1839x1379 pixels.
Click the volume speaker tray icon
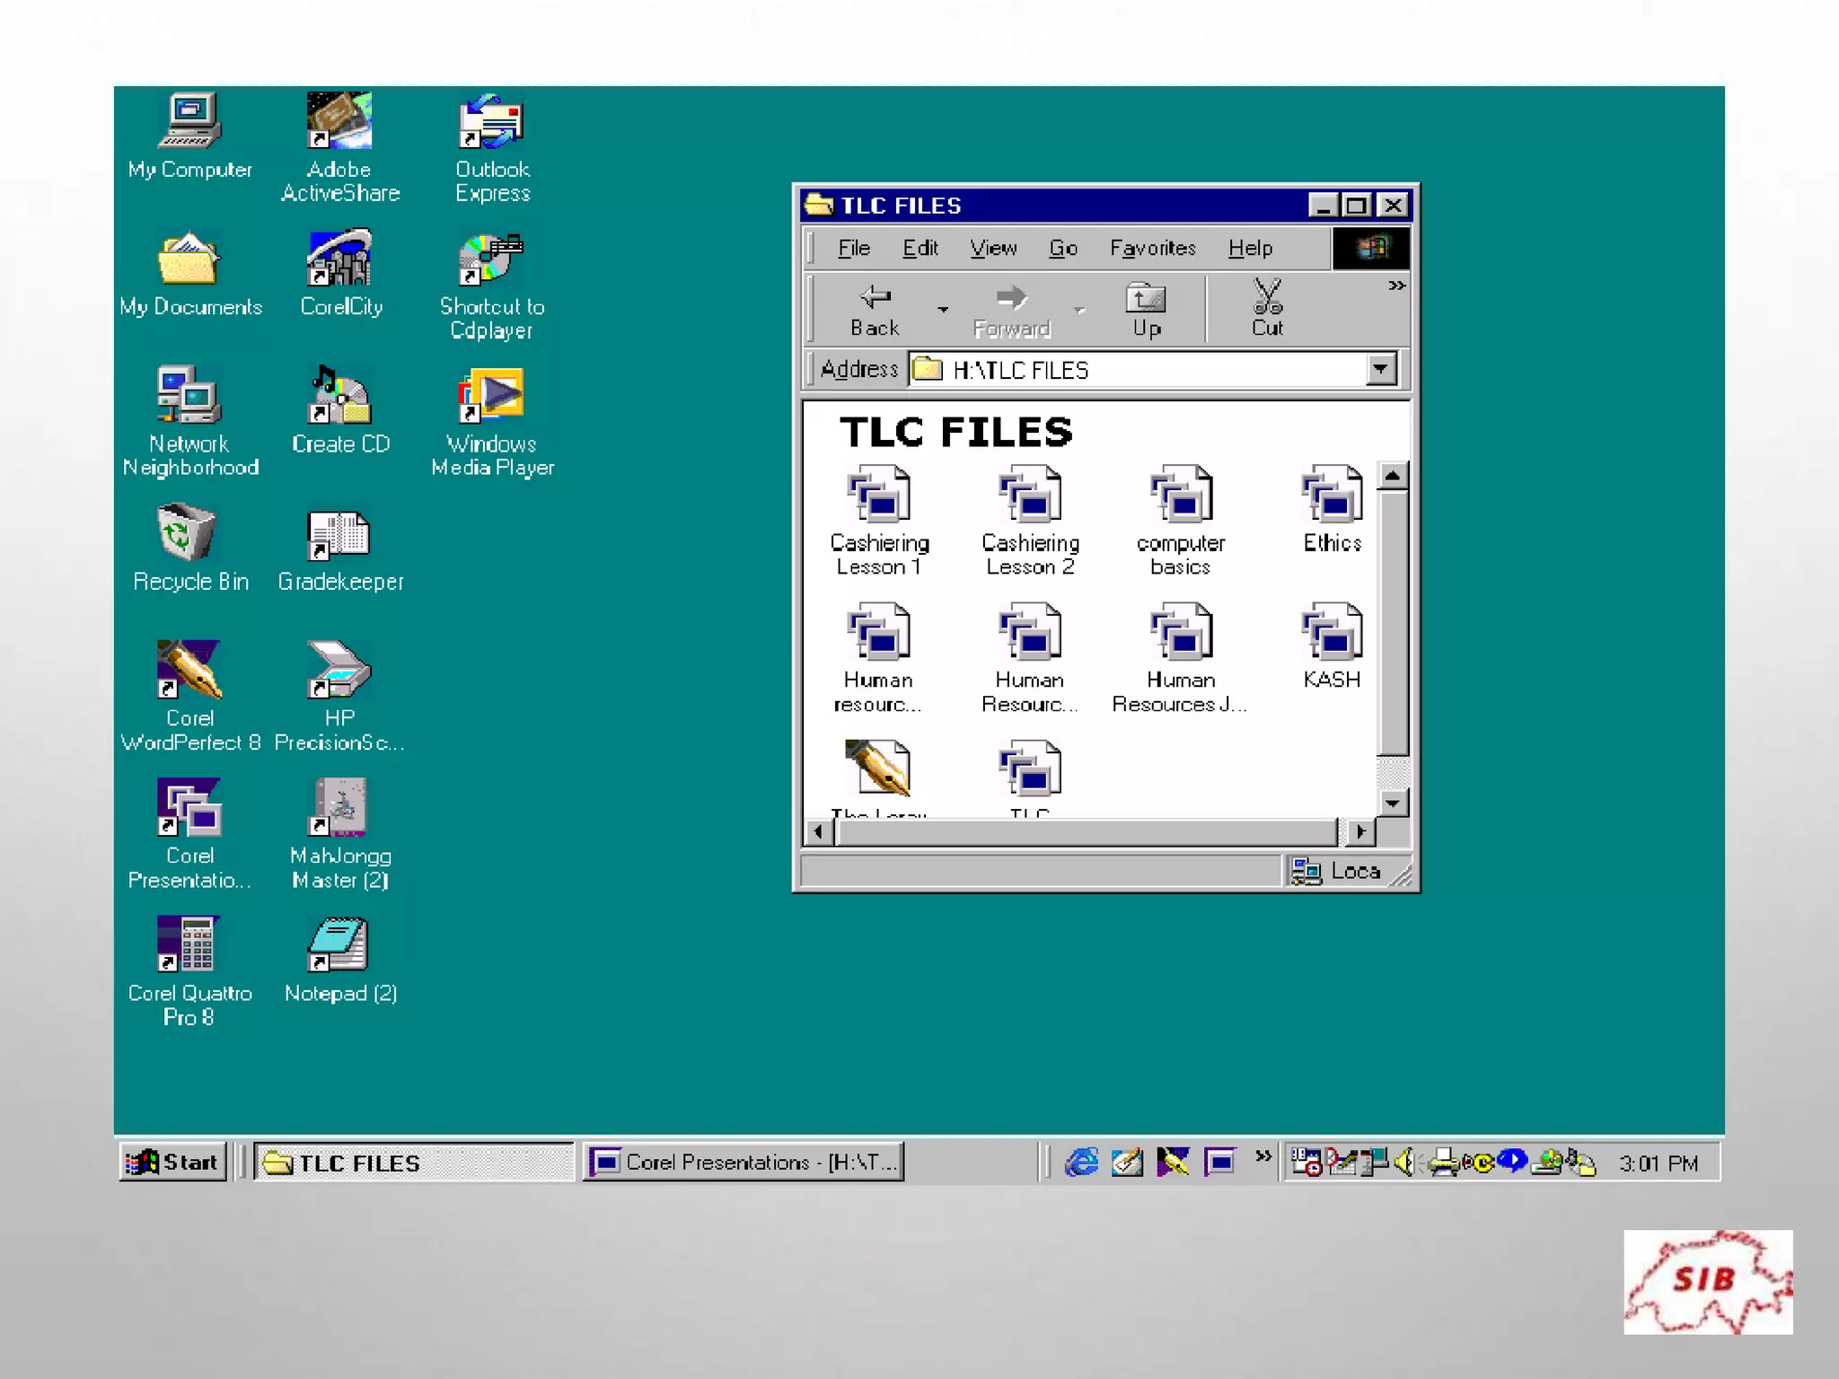point(1404,1163)
